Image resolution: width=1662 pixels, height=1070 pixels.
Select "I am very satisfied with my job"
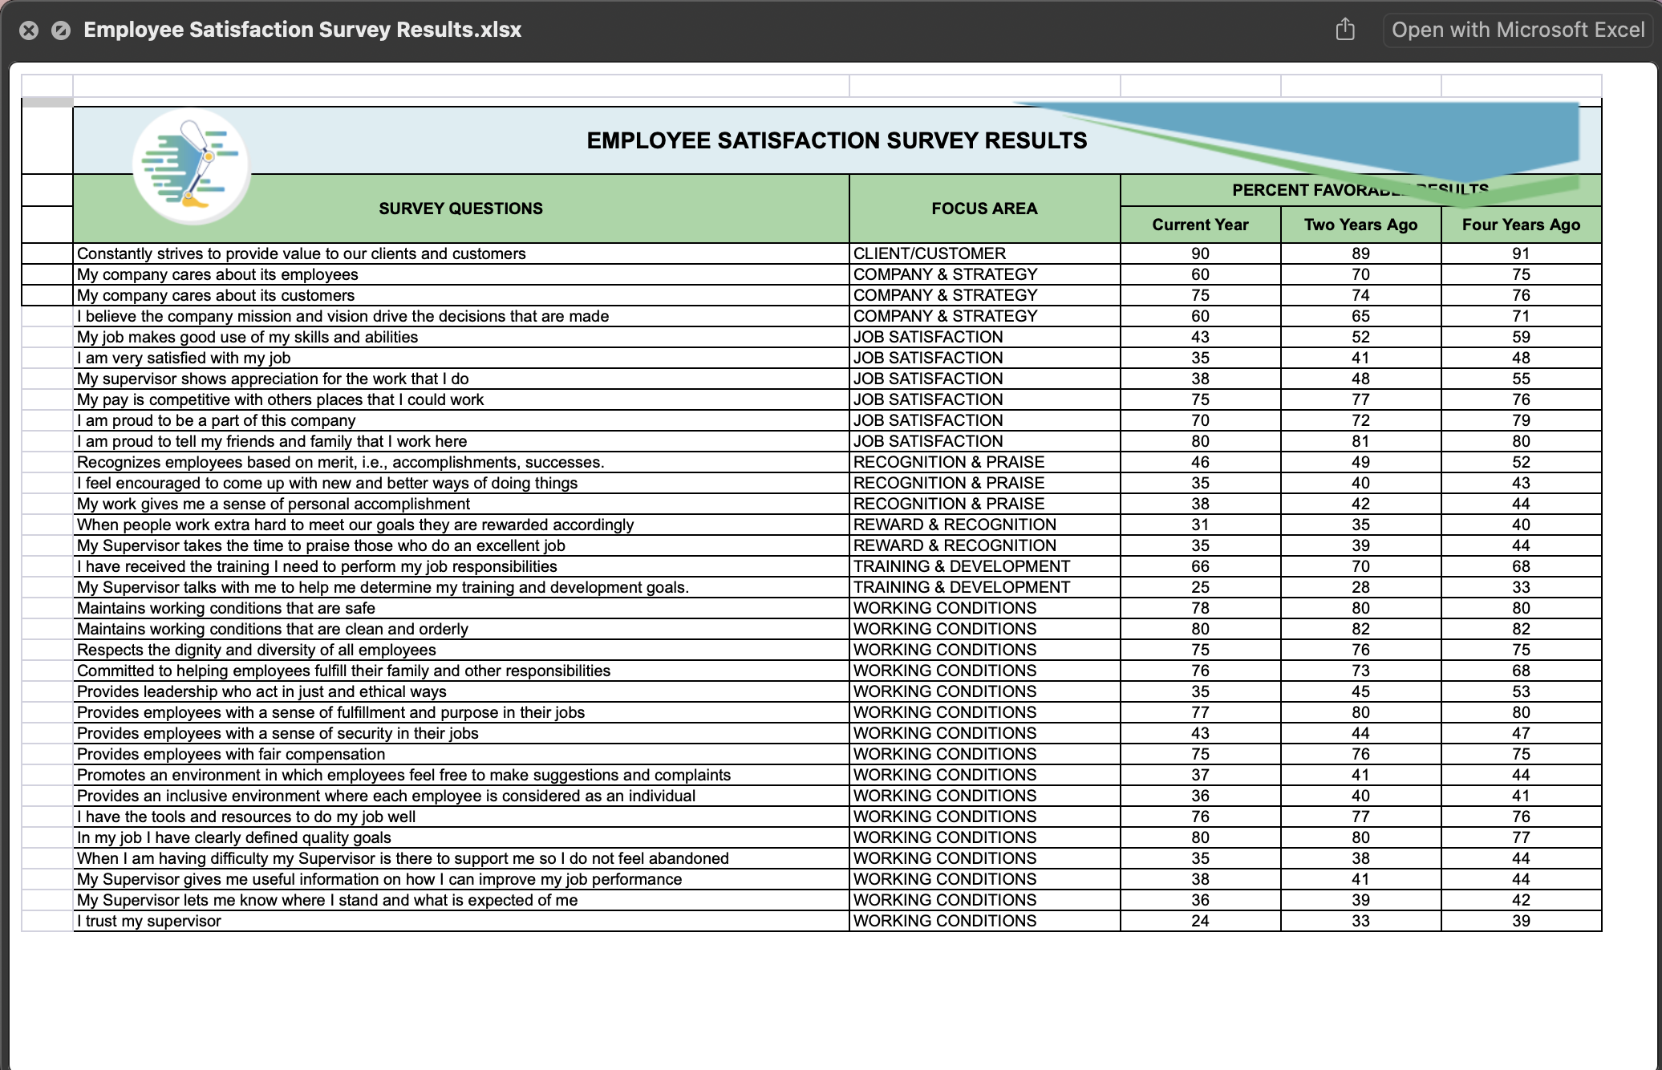coord(184,358)
